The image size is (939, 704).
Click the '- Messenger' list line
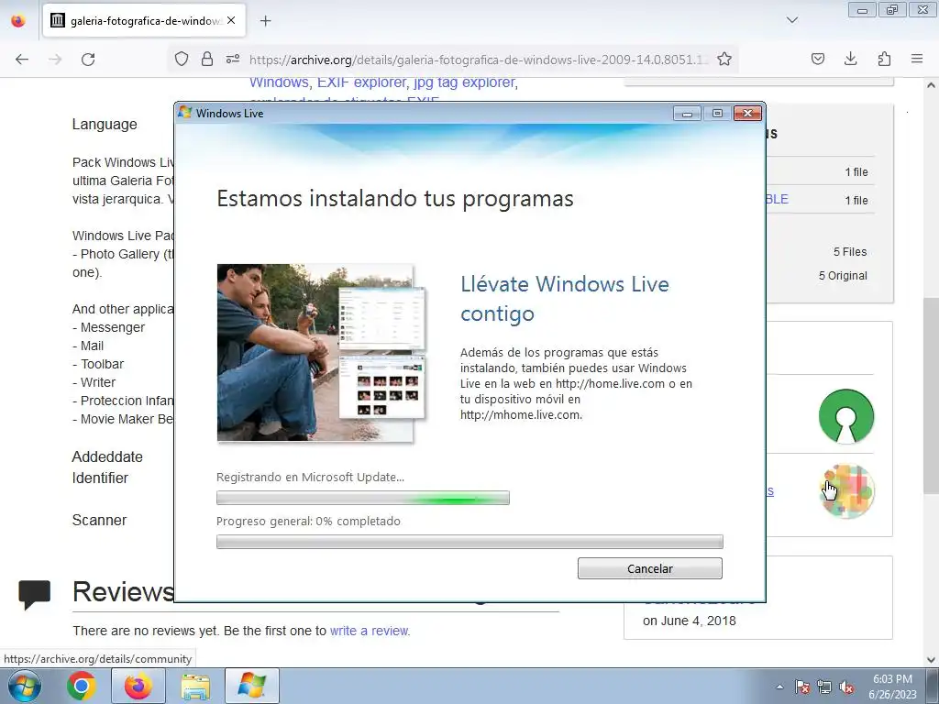[108, 327]
